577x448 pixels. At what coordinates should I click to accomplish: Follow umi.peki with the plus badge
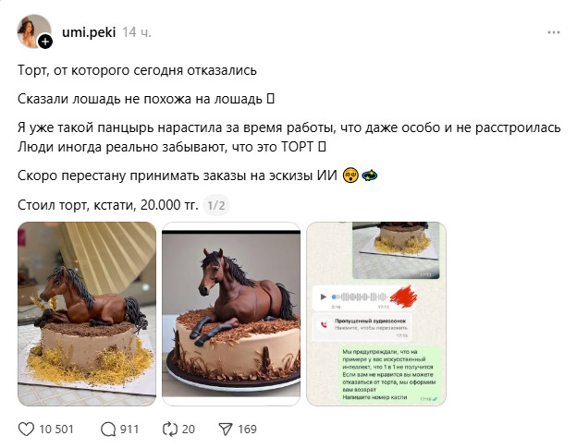point(45,42)
